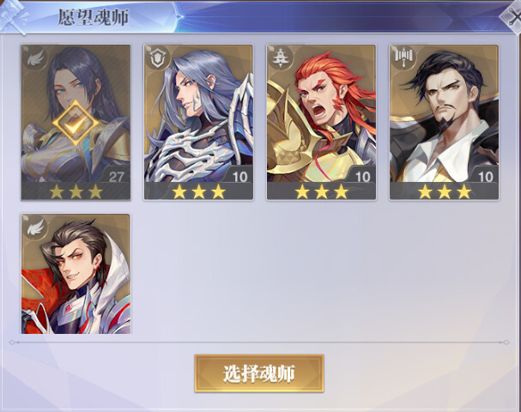The width and height of the screenshot is (521, 412).
Task: Click the crossed swords emblem beside 愿望魂师 title
Action: [13, 16]
